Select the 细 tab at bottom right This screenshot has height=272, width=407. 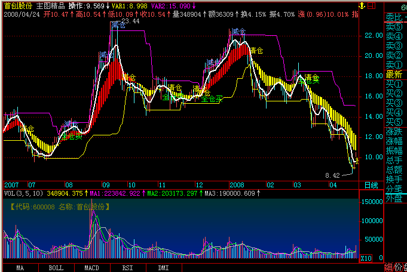tap(388, 268)
